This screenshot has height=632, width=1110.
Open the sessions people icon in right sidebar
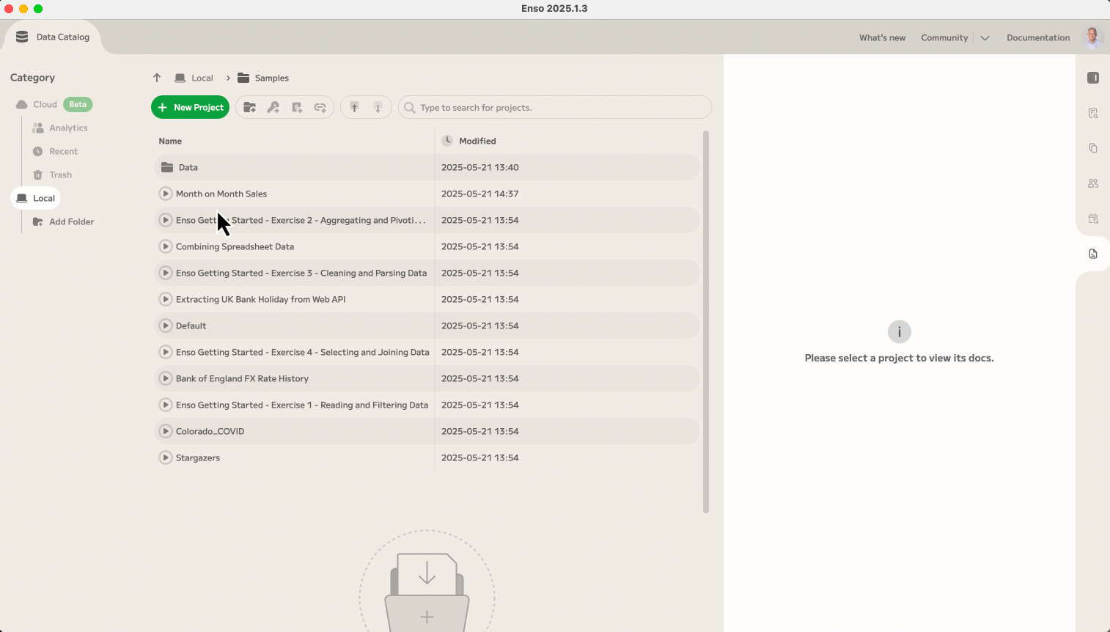point(1093,183)
